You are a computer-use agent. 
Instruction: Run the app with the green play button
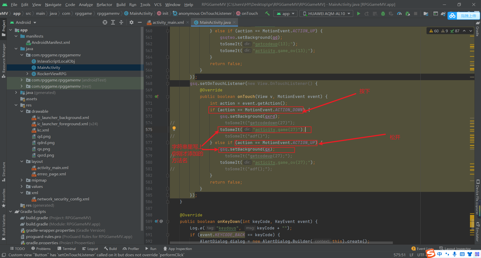(358, 14)
